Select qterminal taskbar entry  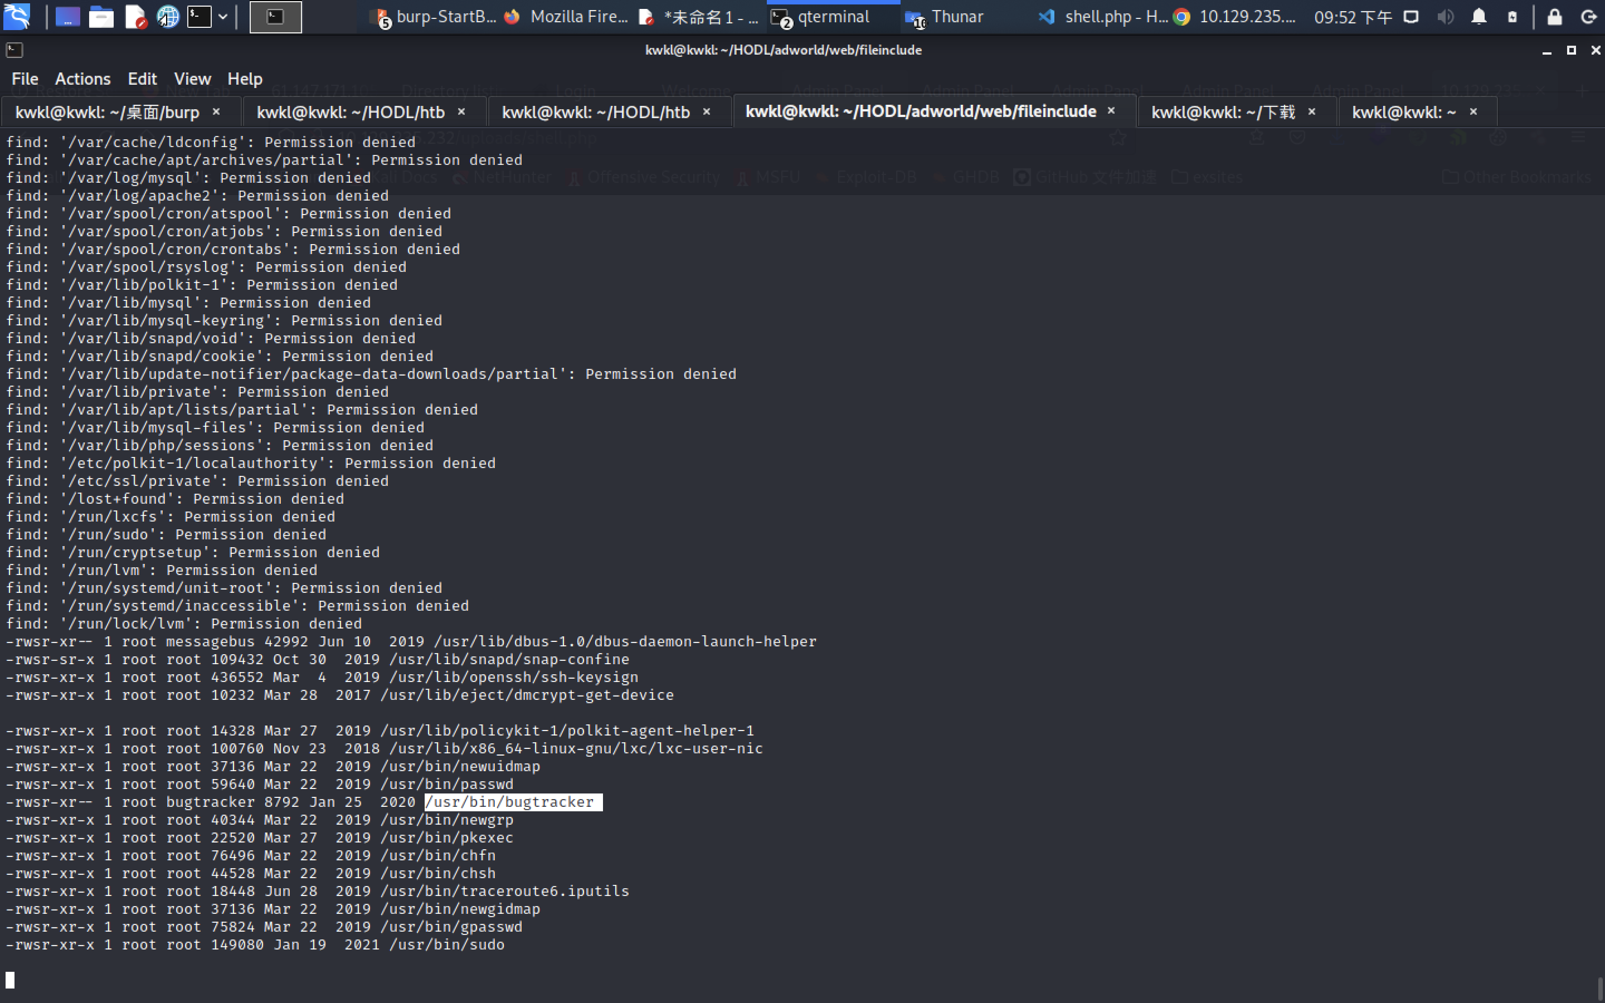[x=833, y=17]
